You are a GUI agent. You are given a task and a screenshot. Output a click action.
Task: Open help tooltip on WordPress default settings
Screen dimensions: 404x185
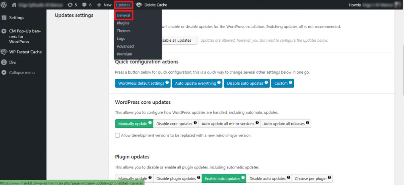tap(167, 82)
